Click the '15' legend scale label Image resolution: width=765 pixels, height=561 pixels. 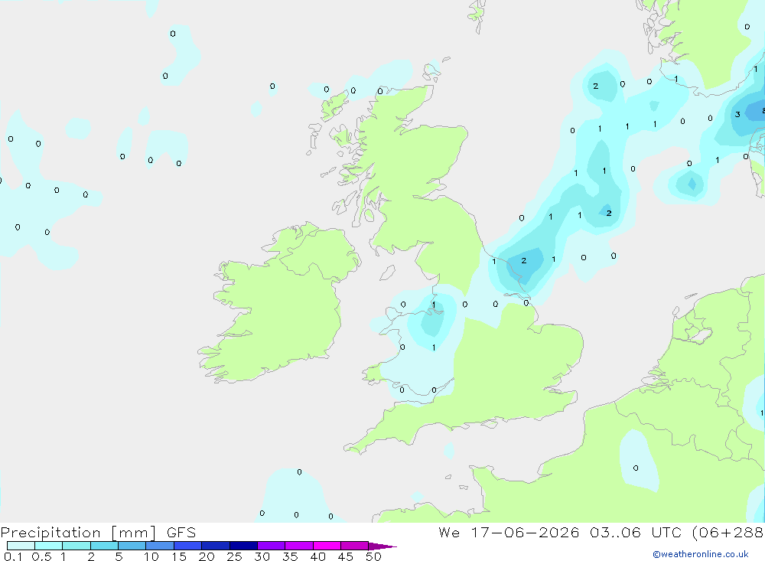pyautogui.click(x=179, y=556)
